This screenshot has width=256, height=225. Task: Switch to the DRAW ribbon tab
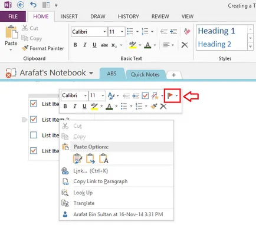(98, 16)
